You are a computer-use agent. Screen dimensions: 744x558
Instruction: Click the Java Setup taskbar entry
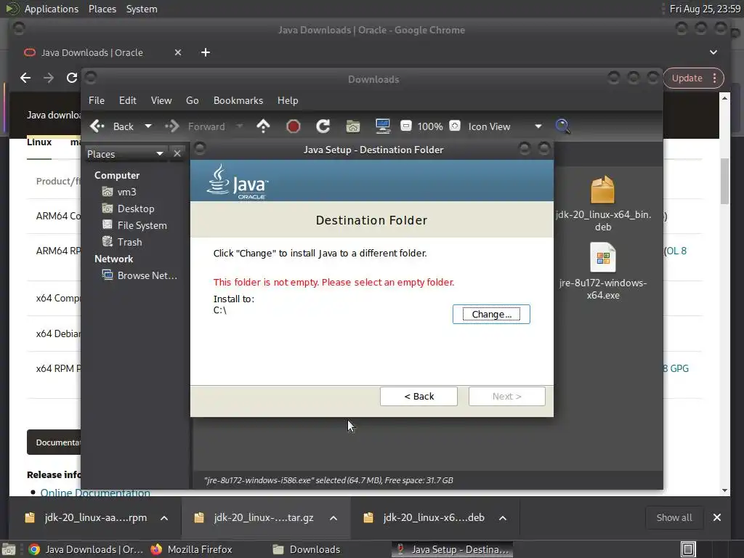point(452,549)
